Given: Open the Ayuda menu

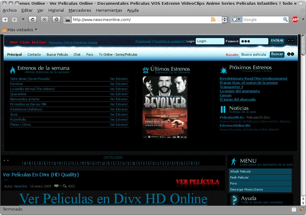Looking at the screenshot, I should coord(133,10).
